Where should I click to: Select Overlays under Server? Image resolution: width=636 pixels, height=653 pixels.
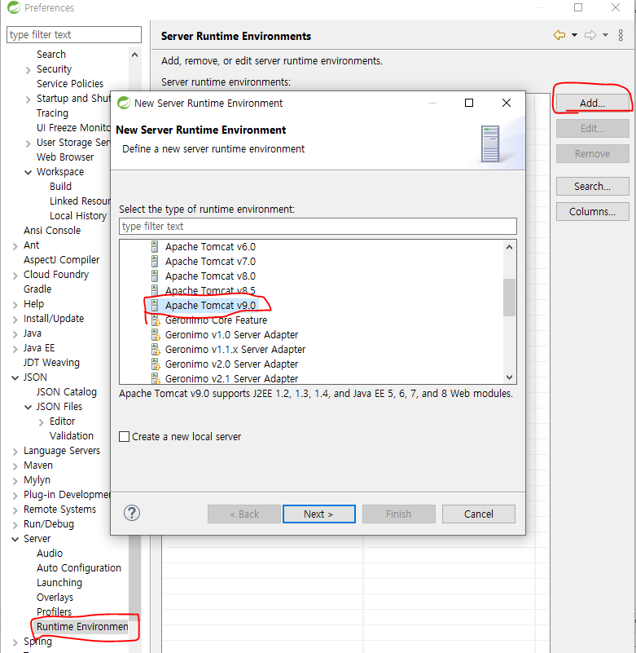click(55, 598)
